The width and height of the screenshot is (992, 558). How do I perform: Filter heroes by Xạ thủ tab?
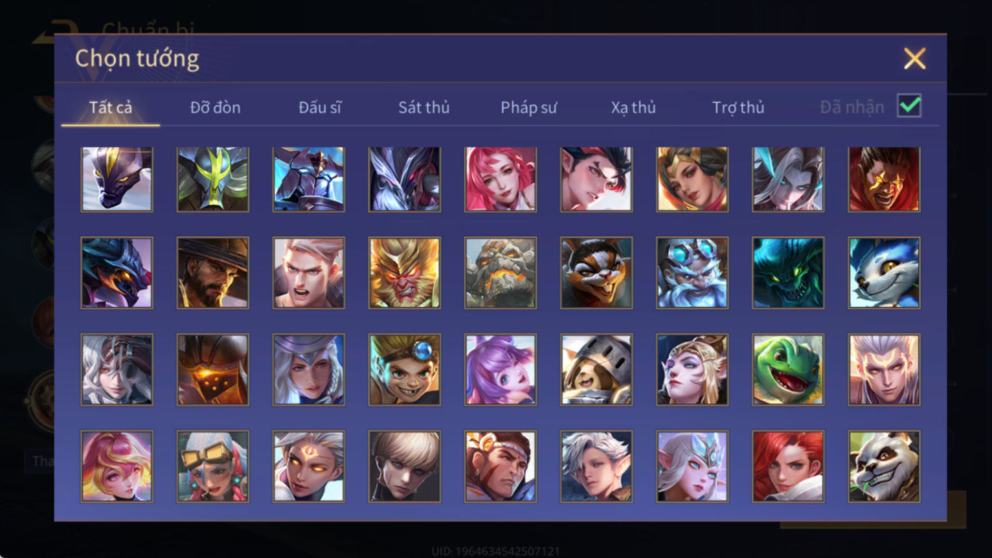(633, 107)
